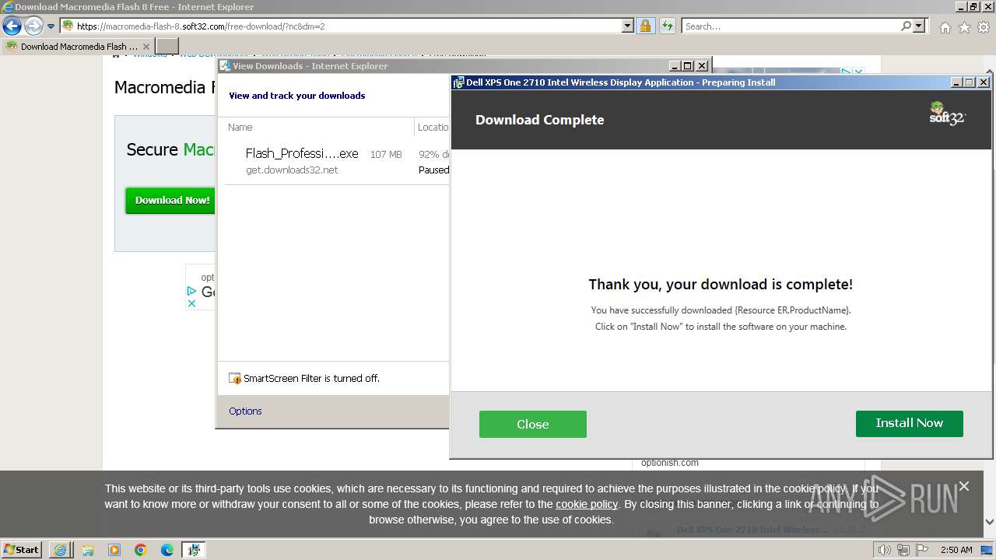Open File Explorer from the taskbar
Viewport: 996px width, 560px height.
pos(88,550)
